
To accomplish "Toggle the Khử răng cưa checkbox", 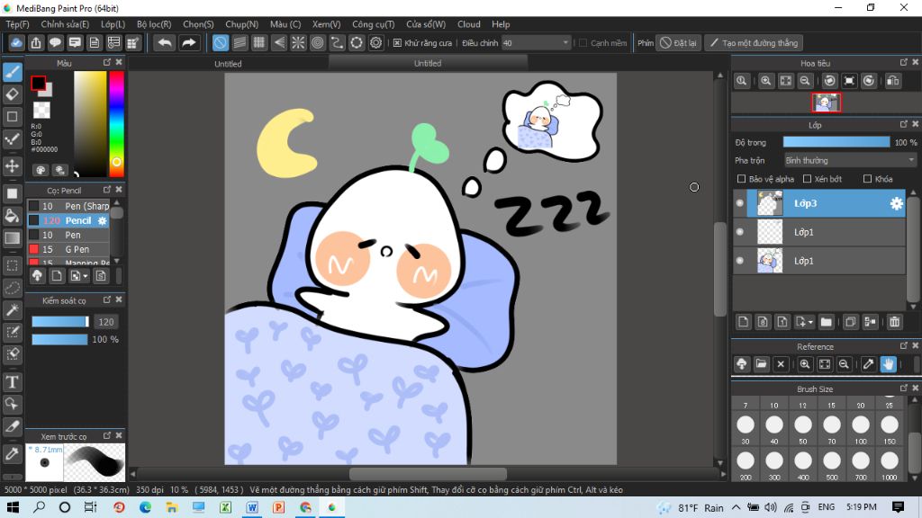I will tap(397, 43).
